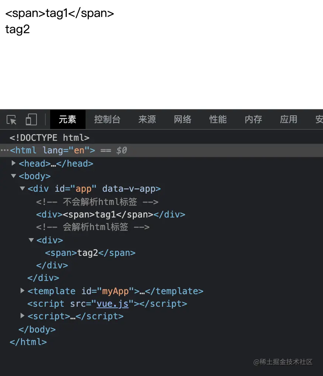This screenshot has height=376, width=323.
Task: Click the closing </div> of the app container
Action: tap(43, 278)
